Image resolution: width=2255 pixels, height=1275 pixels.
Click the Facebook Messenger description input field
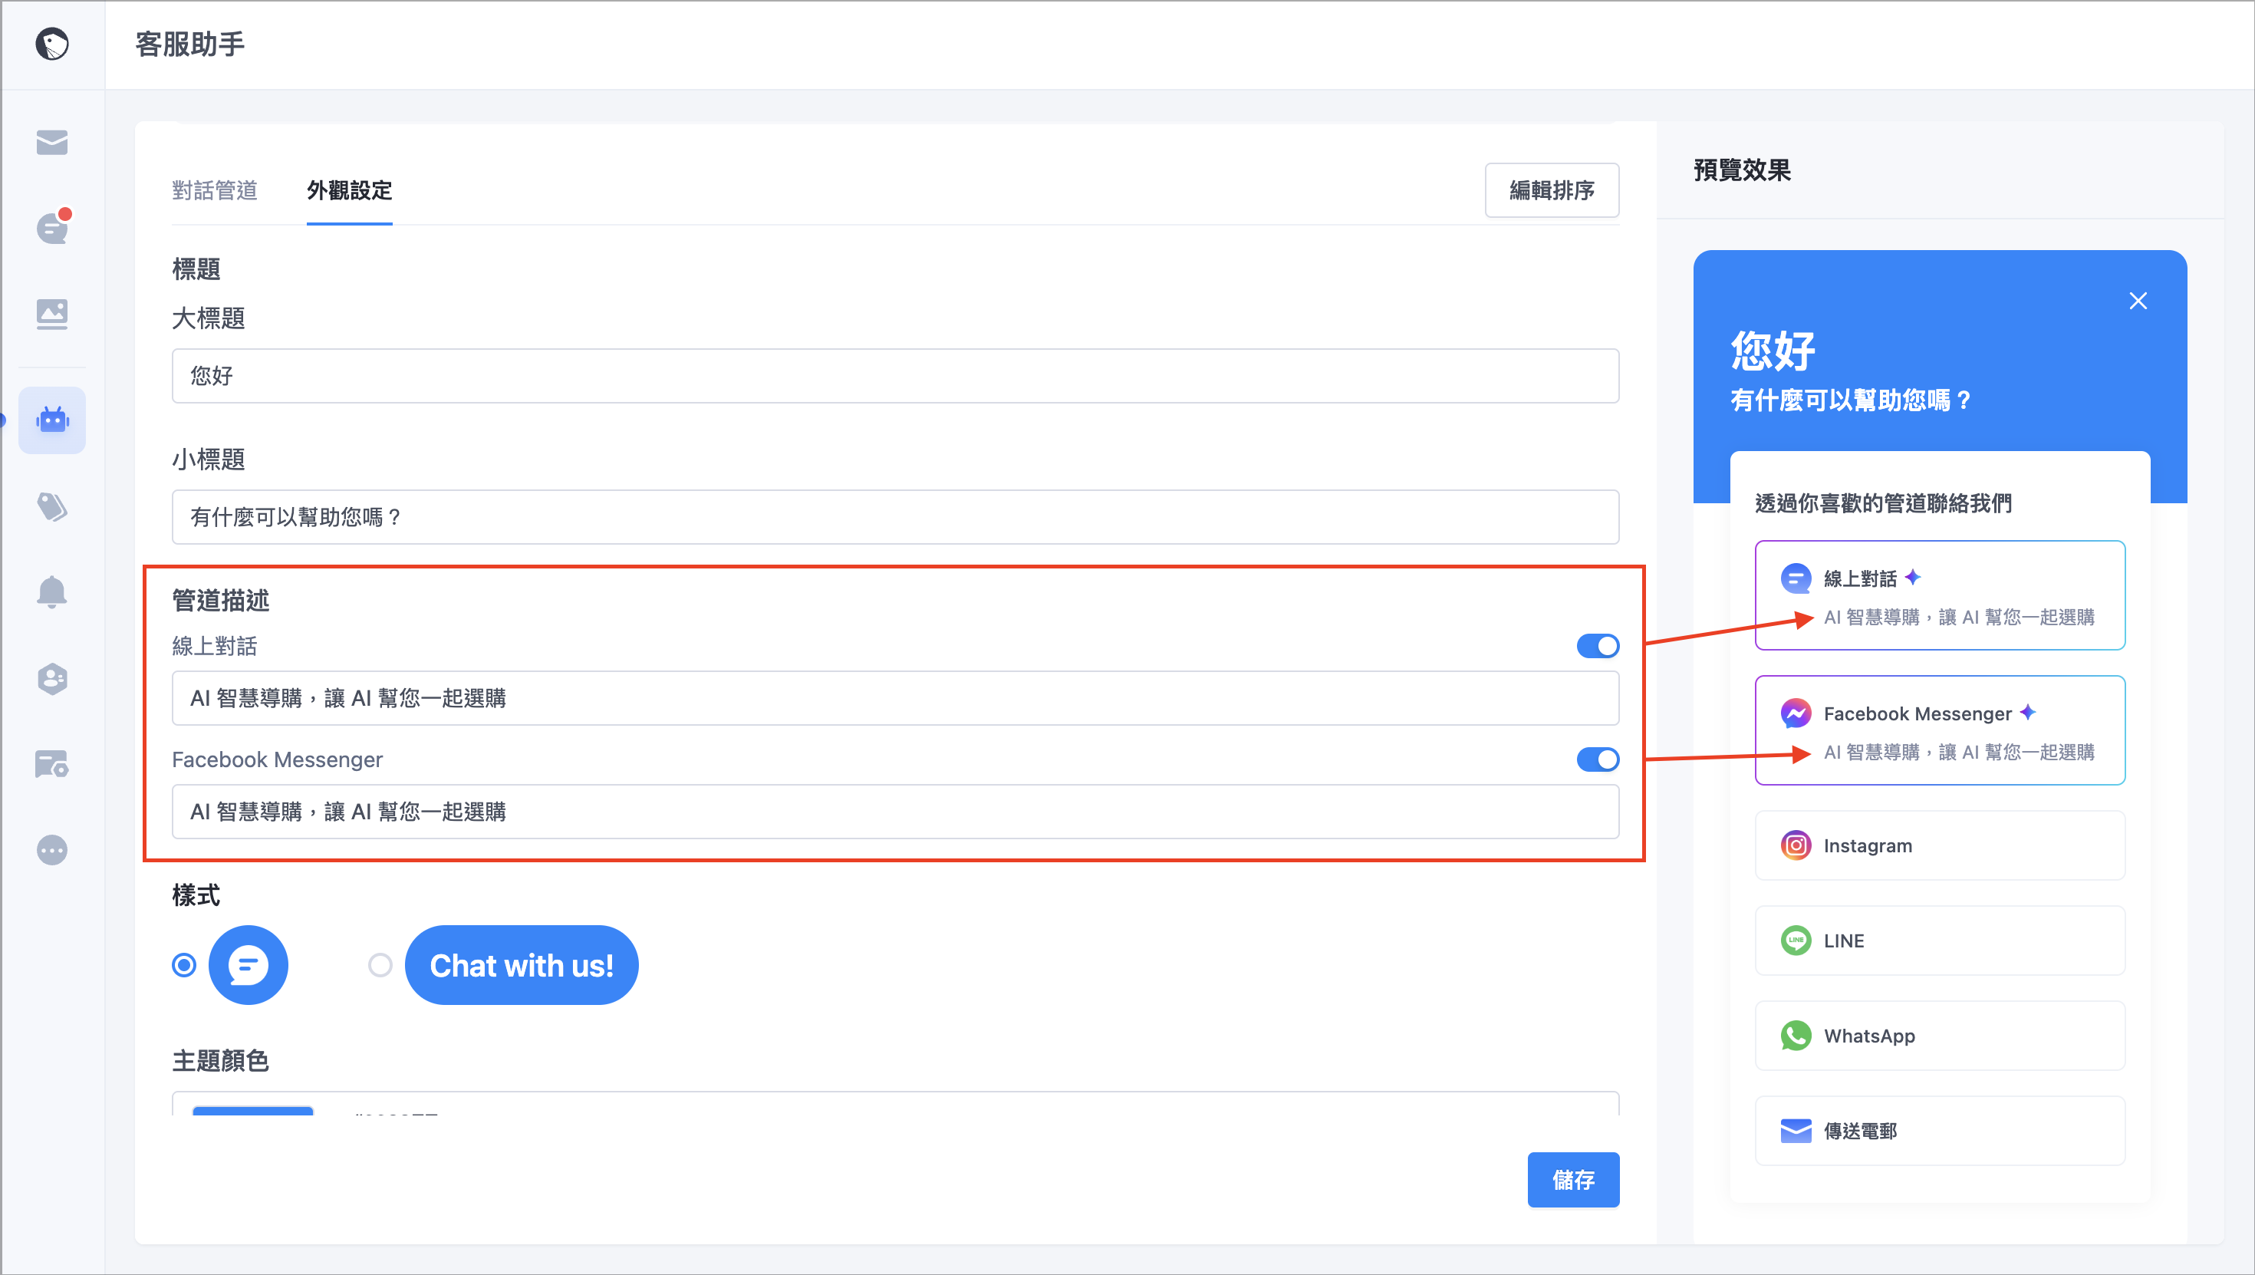(896, 812)
